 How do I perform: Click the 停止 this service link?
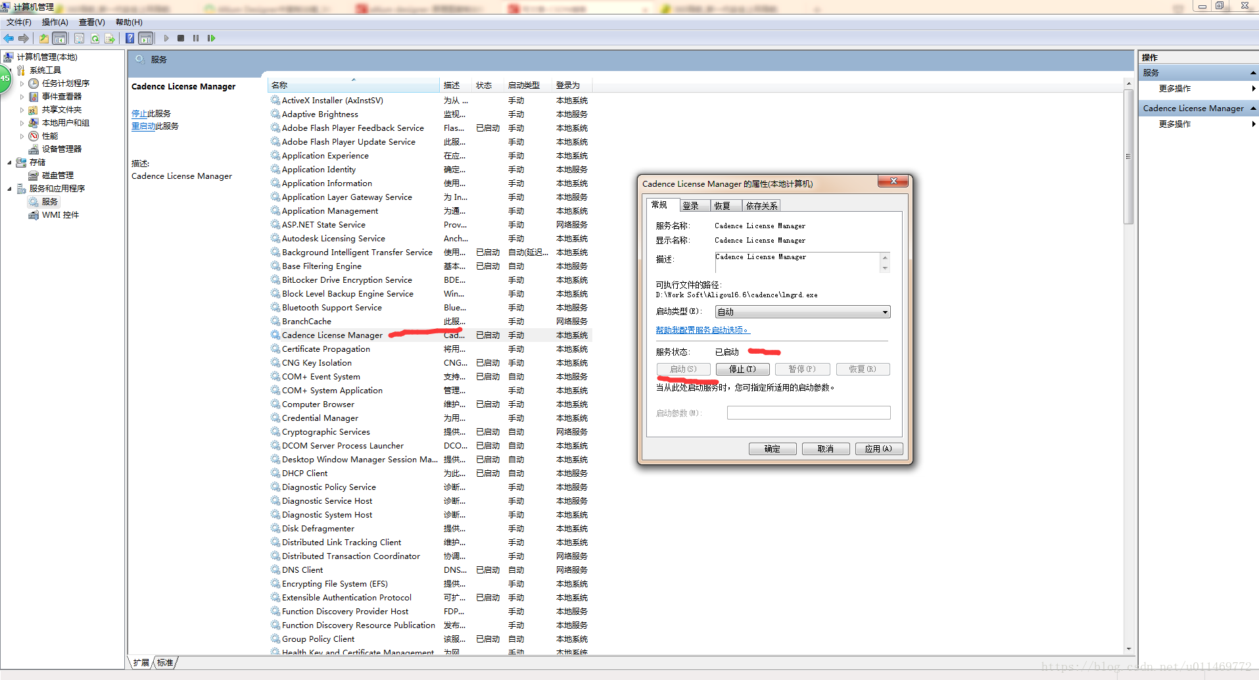(x=139, y=114)
